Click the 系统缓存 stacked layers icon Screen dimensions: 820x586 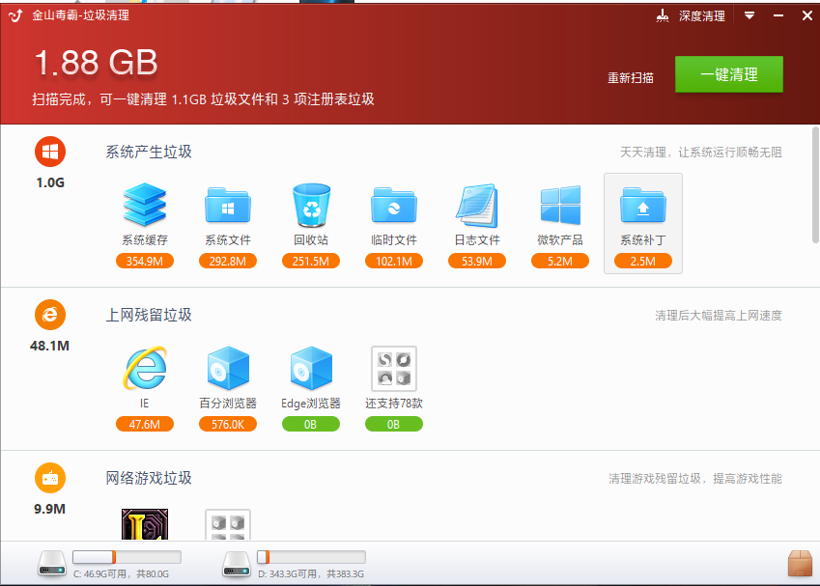point(145,205)
